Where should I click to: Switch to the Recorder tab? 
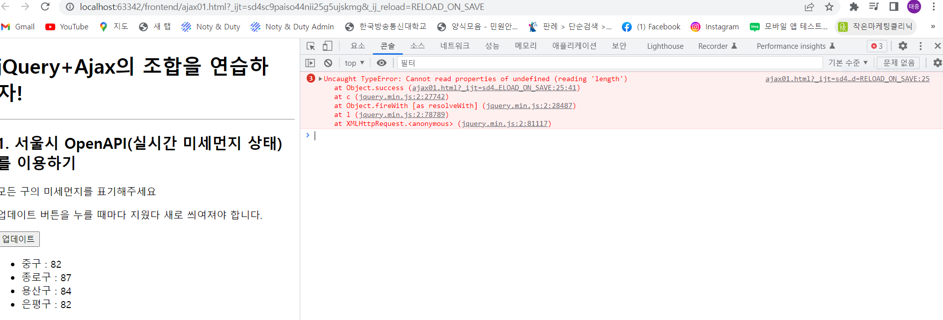[717, 46]
